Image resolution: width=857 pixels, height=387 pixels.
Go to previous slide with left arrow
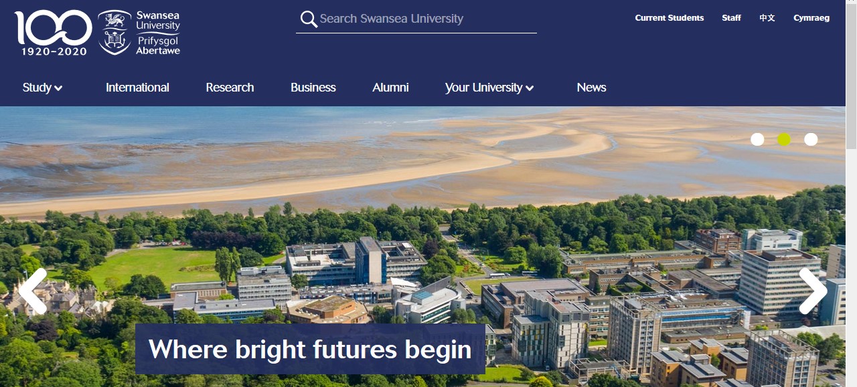(32, 291)
